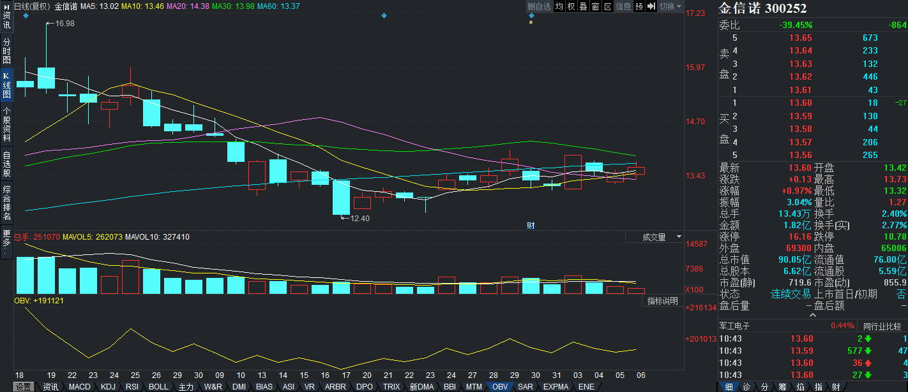Click the 日线(复权) period label
The height and width of the screenshot is (392, 908).
32,6
